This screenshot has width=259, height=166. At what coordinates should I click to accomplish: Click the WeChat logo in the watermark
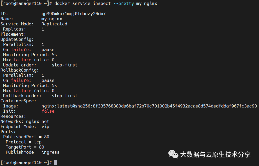(x=173, y=154)
